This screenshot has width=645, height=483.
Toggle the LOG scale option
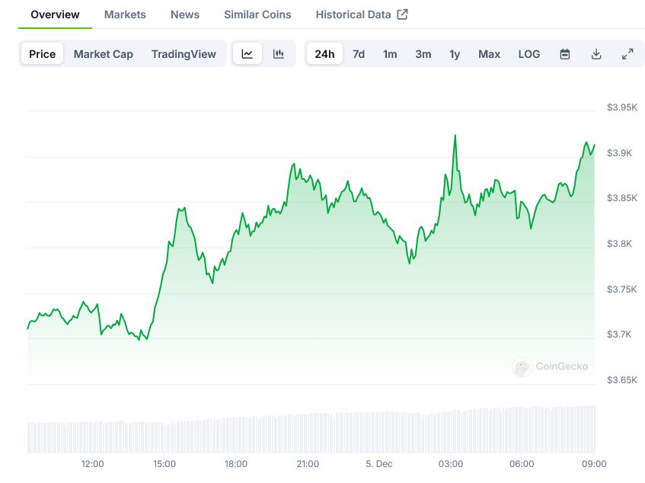(529, 54)
